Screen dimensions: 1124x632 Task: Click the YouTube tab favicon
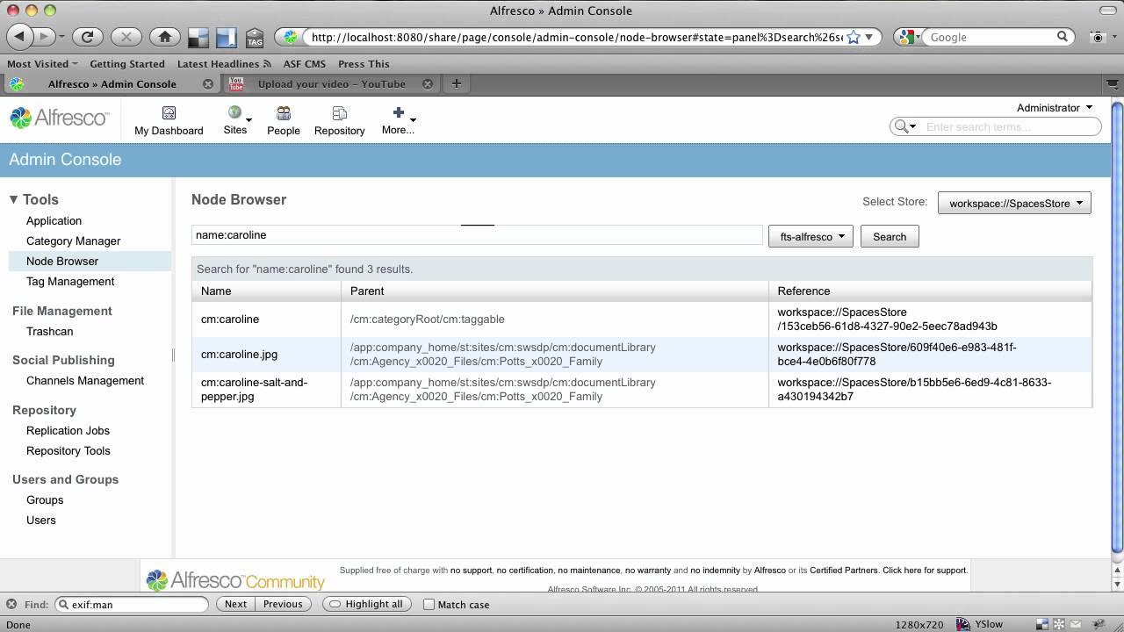coord(235,84)
